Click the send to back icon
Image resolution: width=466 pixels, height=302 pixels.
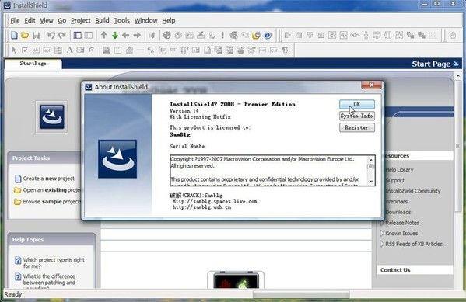[422, 36]
